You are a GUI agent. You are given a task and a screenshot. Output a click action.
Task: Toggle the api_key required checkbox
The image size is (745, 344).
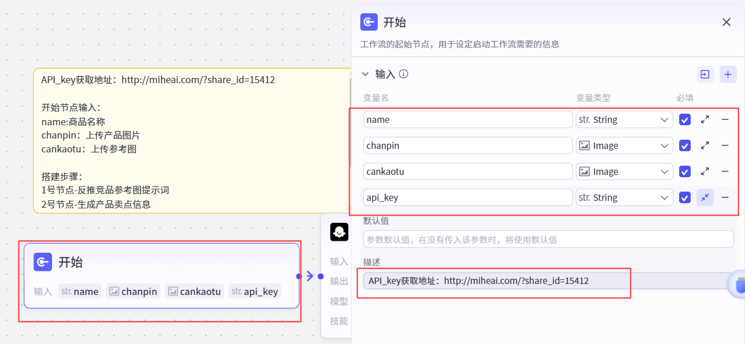(x=684, y=197)
